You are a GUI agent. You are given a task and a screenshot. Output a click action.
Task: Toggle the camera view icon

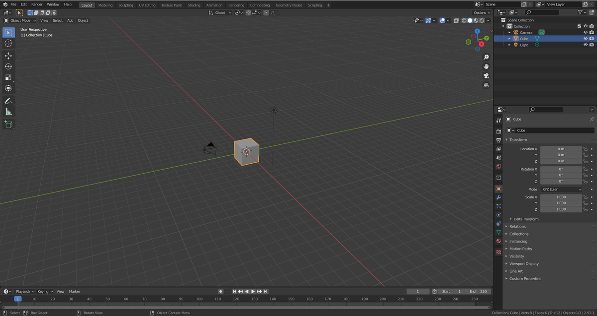[x=486, y=76]
